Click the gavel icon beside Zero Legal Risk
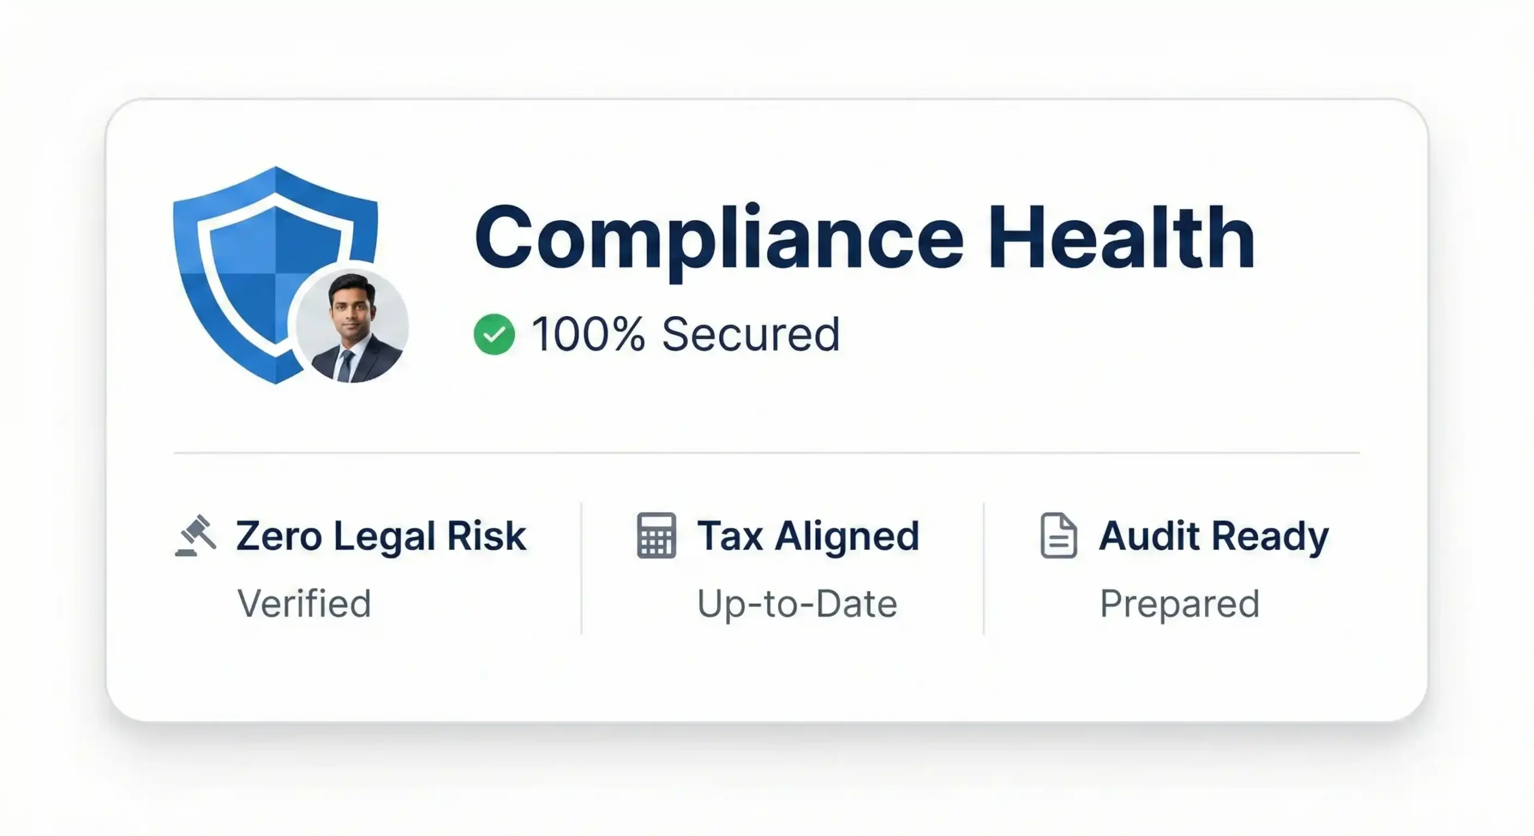This screenshot has width=1534, height=836. [195, 535]
